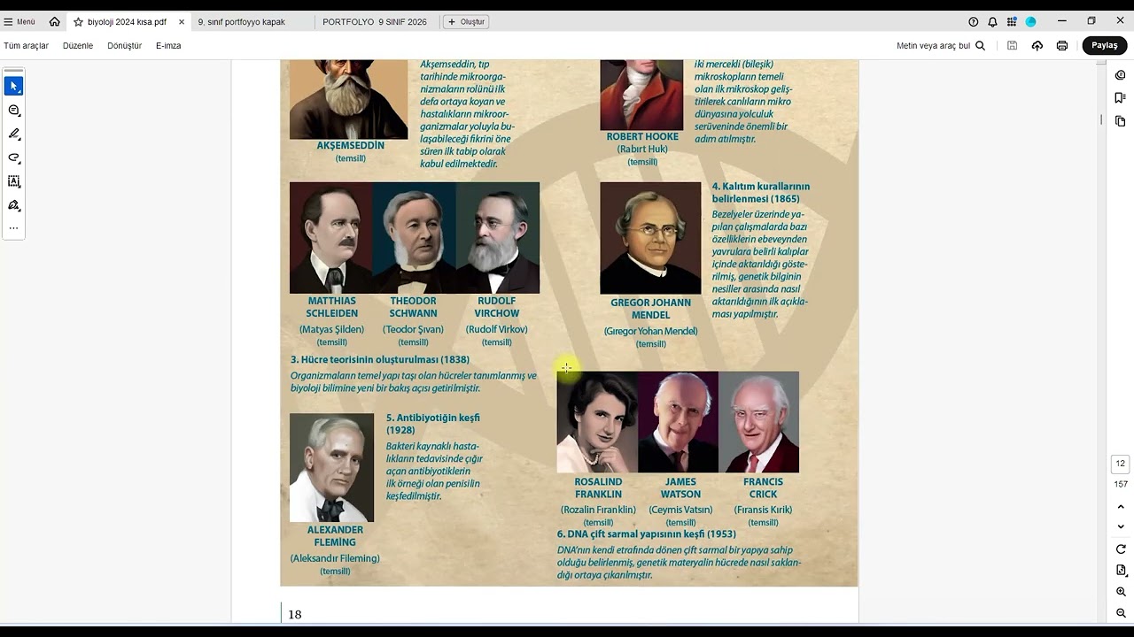This screenshot has height=637, width=1134.
Task: Click the name label 'ALEXANDER FLEMING'
Action: coord(335,536)
